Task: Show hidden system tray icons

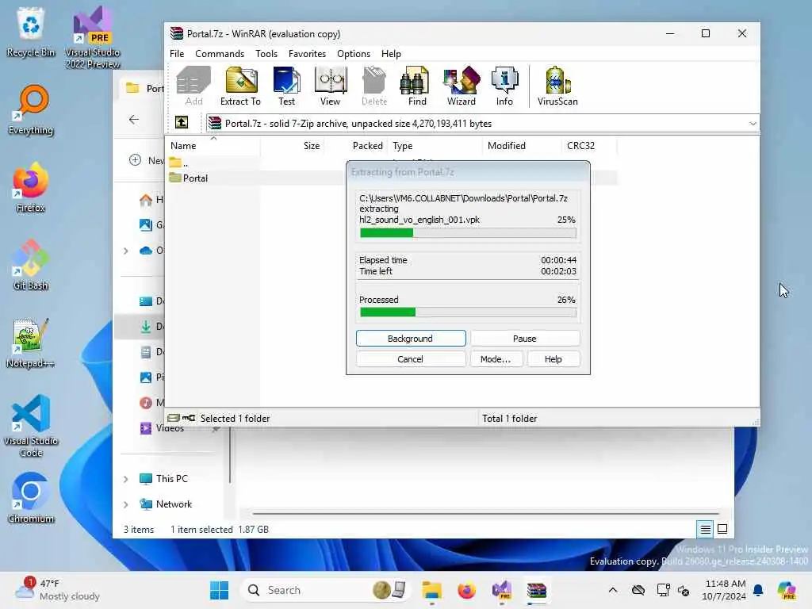Action: point(613,590)
